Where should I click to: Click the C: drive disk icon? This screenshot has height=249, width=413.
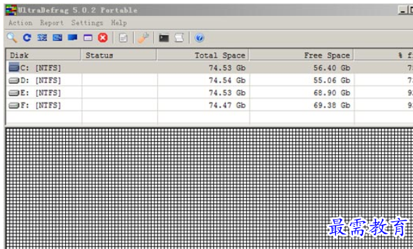tap(14, 67)
